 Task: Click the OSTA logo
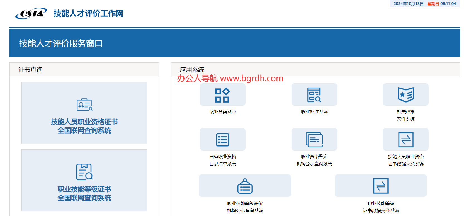tap(31, 13)
